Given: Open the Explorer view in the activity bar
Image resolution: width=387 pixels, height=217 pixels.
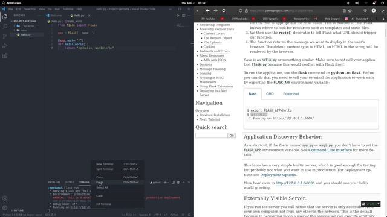Looking at the screenshot, I should tap(5, 17).
